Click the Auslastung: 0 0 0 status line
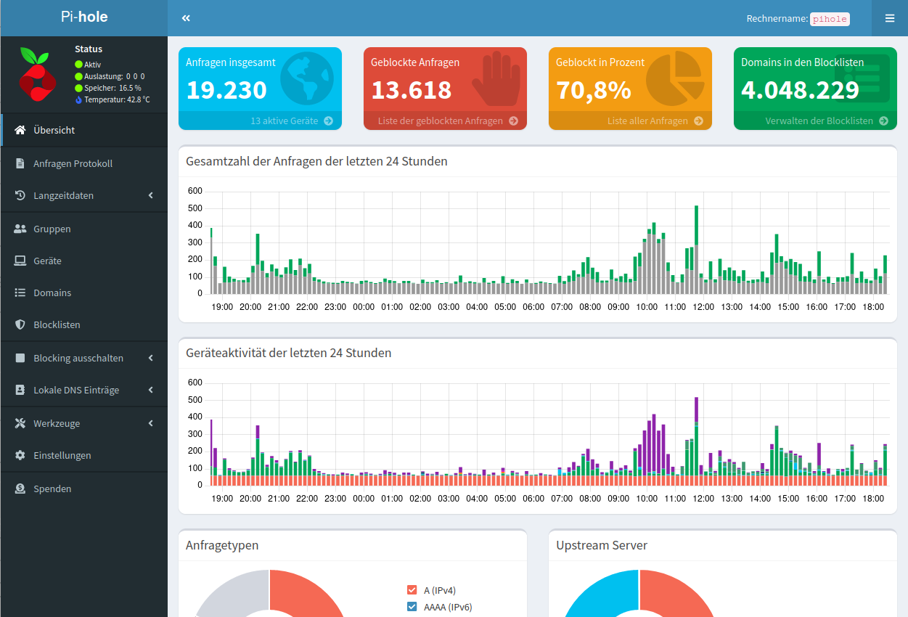This screenshot has width=908, height=617. click(110, 76)
